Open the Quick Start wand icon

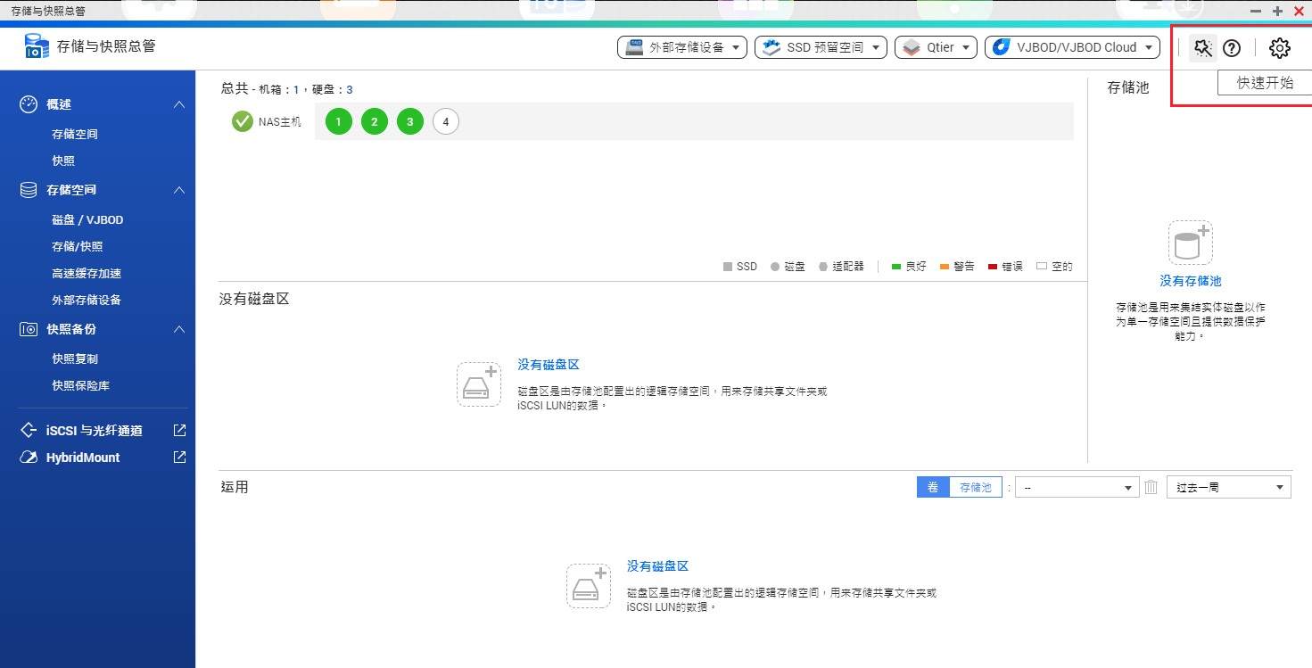[x=1201, y=48]
